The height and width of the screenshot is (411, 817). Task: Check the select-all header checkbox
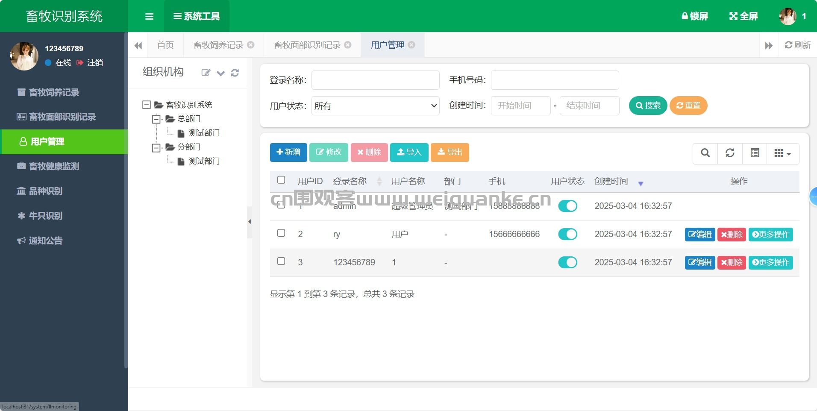281,180
